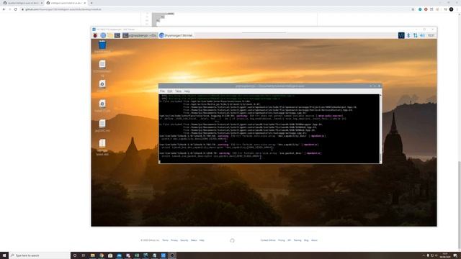The image size is (461, 259).
Task: Click the Pi panel clock
Action: pos(431,35)
